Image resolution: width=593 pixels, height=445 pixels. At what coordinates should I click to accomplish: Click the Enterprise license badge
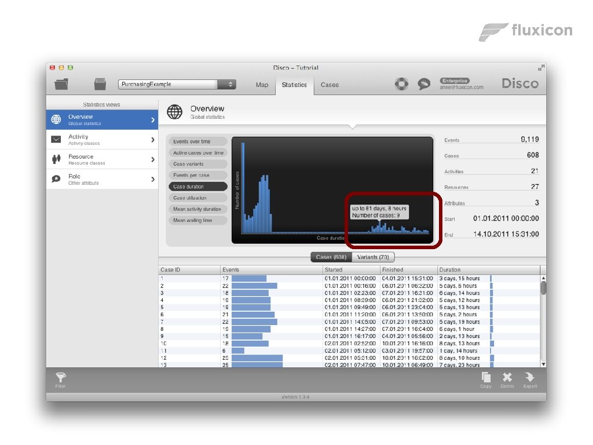tap(455, 81)
